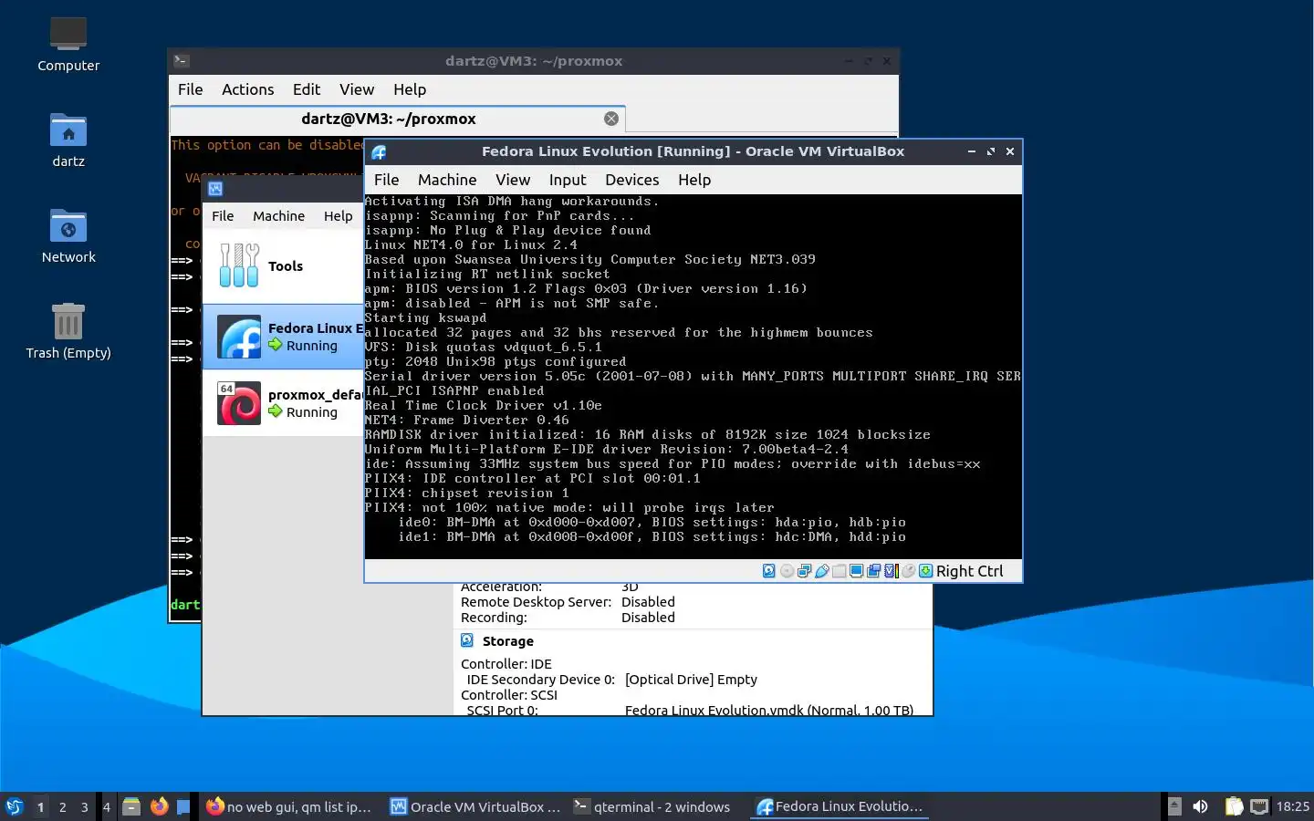Open the Network desktop icon
This screenshot has height=821, width=1314.
[68, 225]
